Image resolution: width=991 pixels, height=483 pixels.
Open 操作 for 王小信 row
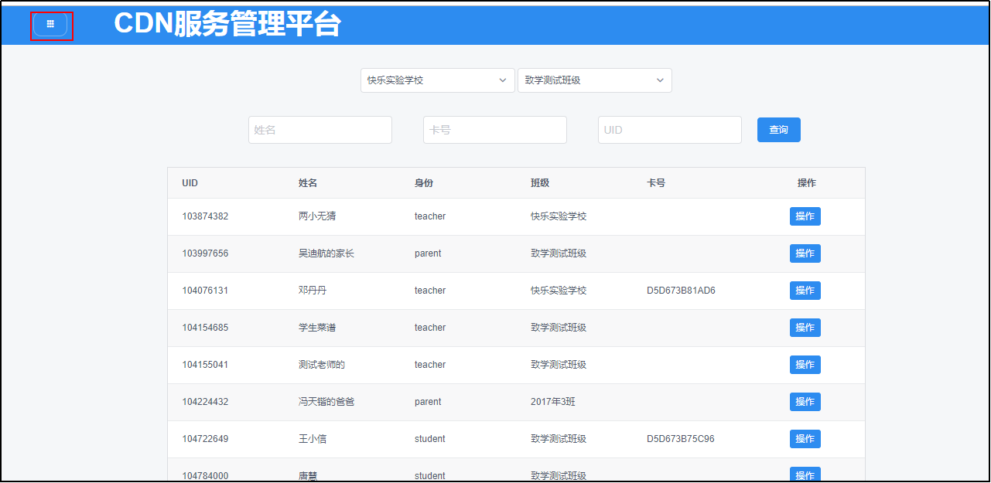pos(805,439)
